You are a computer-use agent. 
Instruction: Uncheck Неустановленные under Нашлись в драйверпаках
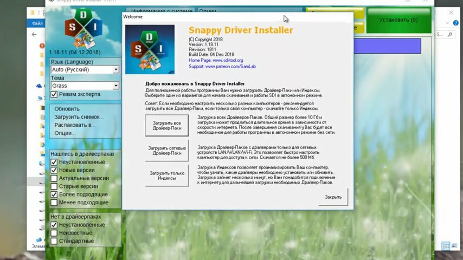point(54,162)
